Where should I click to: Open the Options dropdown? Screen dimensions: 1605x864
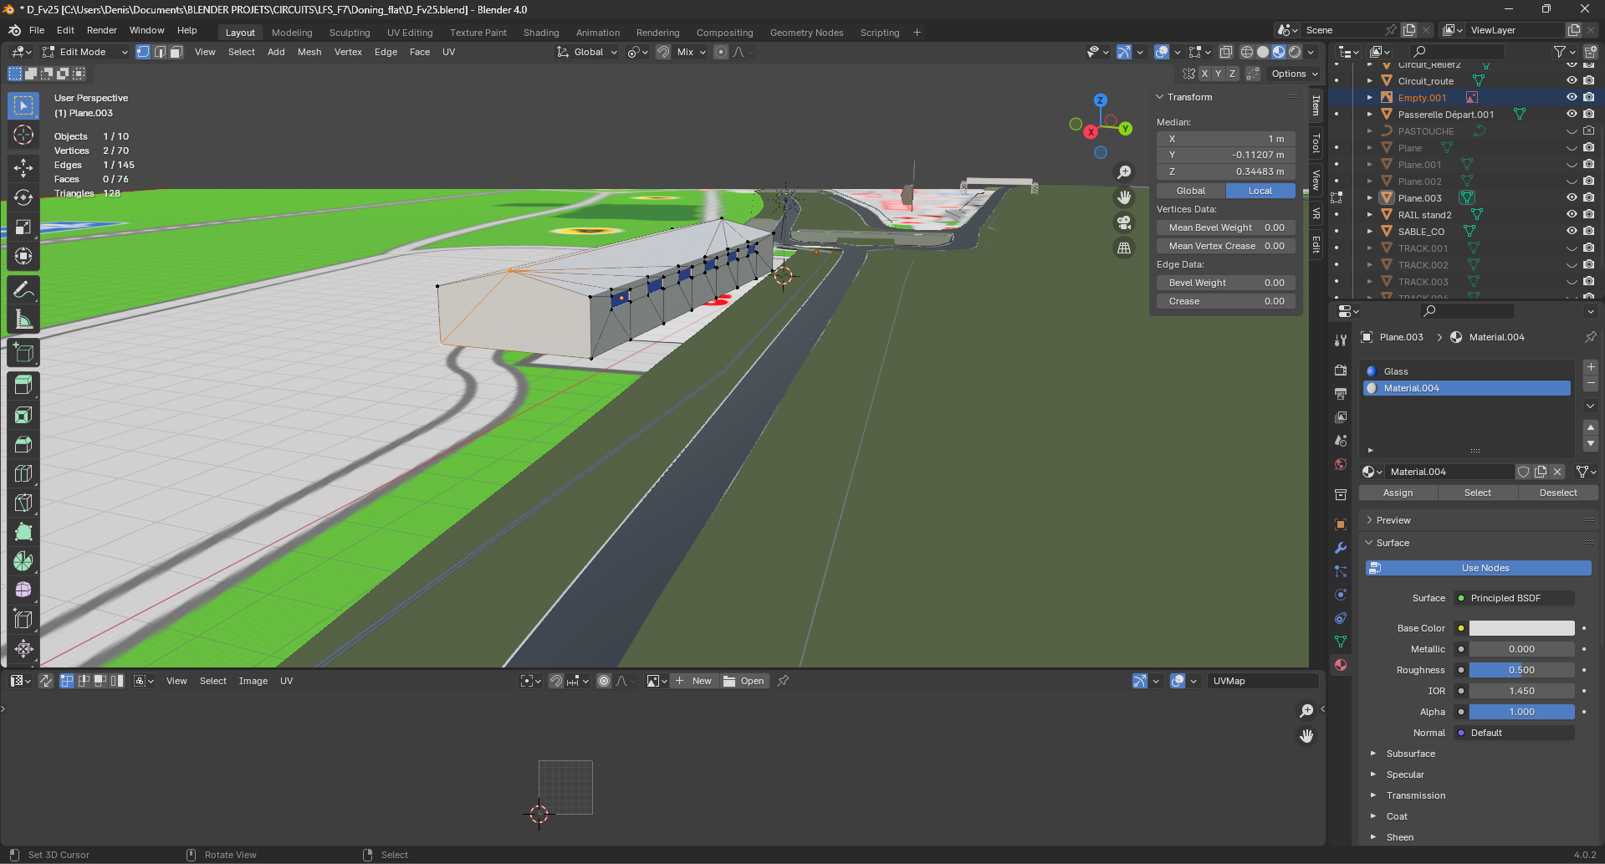tap(1294, 74)
